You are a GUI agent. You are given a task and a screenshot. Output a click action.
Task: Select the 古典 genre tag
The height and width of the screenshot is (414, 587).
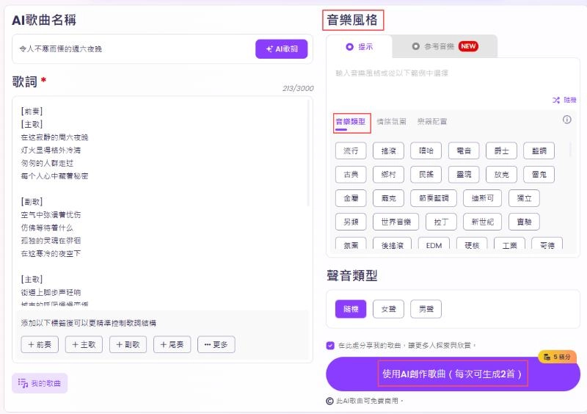pyautogui.click(x=351, y=175)
